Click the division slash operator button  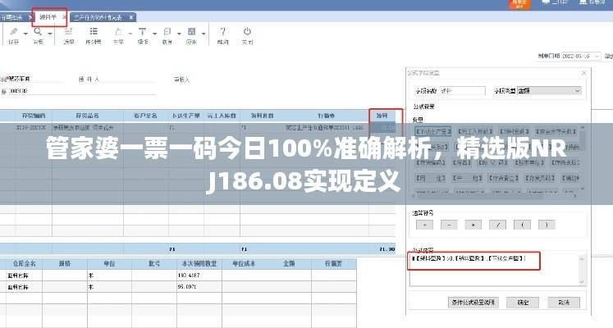click(497, 224)
